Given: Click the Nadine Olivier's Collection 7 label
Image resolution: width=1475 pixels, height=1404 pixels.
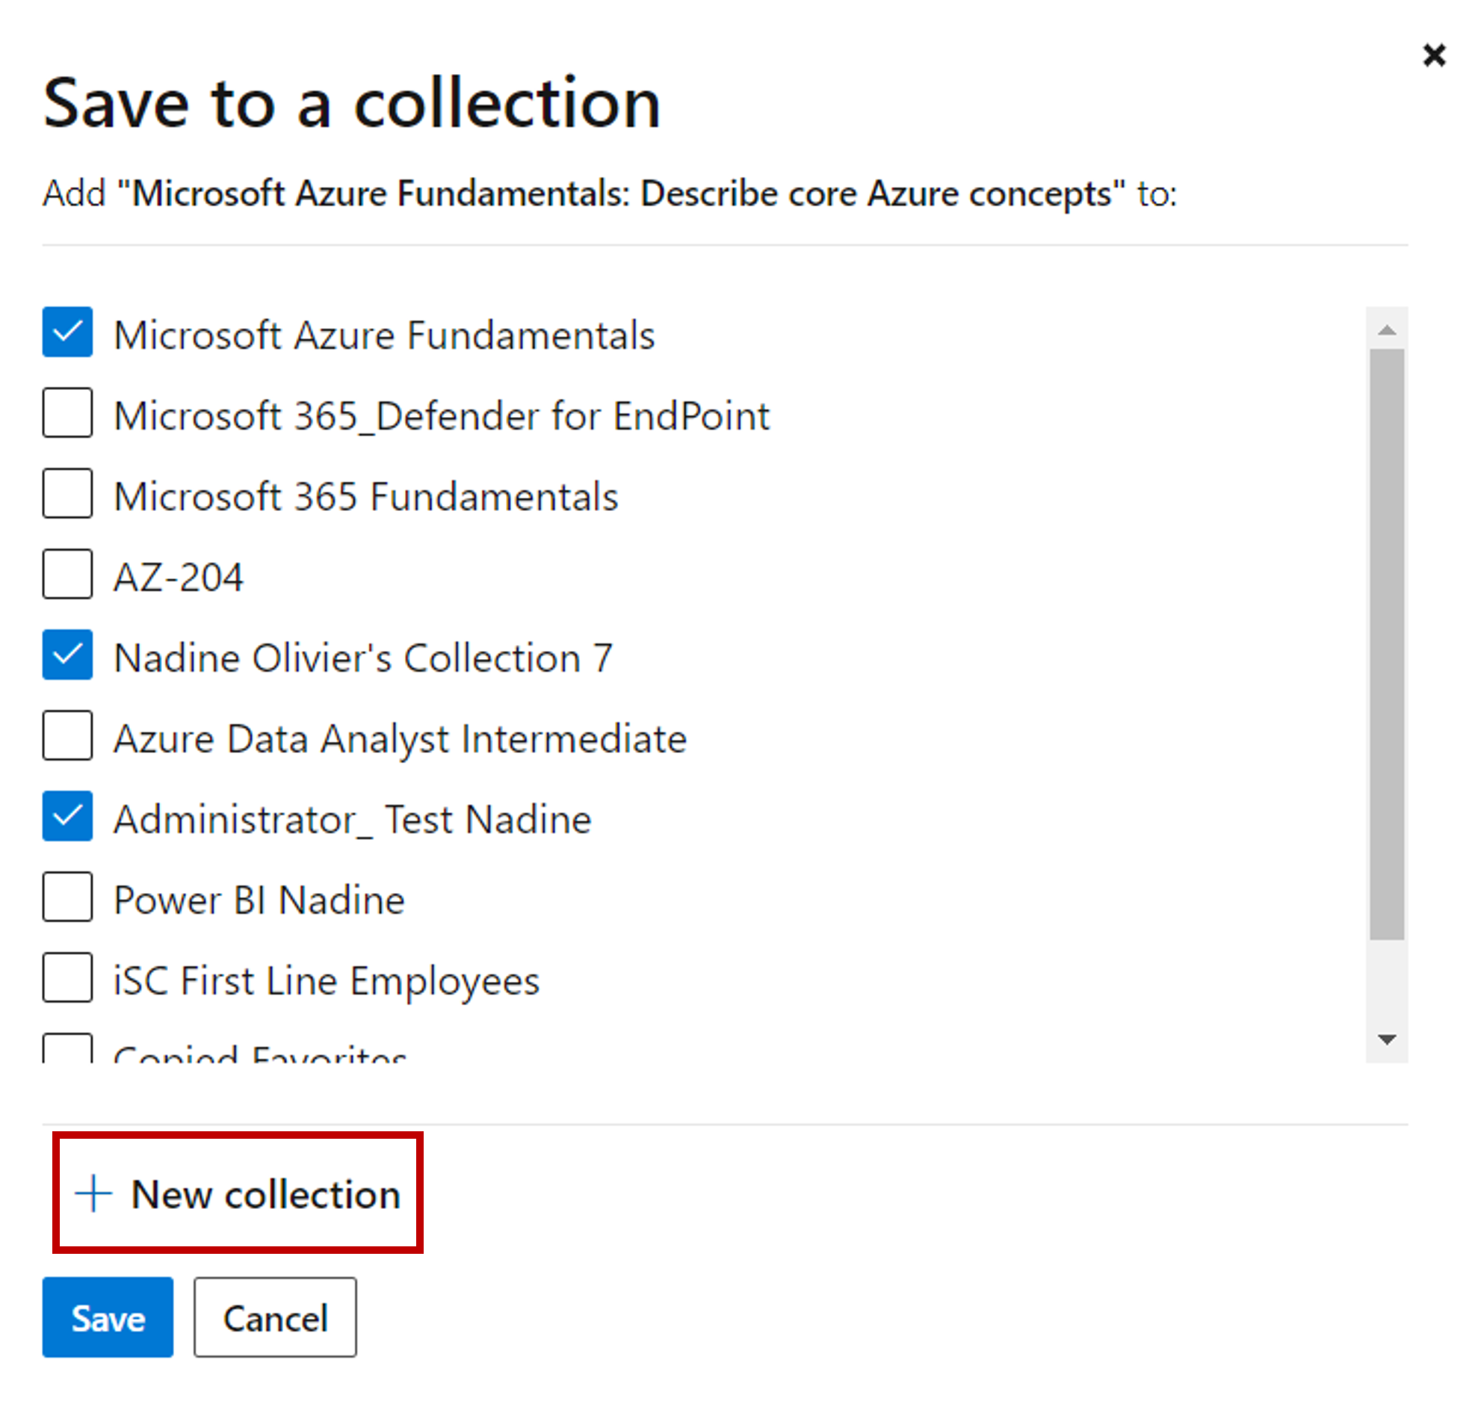Looking at the screenshot, I should 364,658.
